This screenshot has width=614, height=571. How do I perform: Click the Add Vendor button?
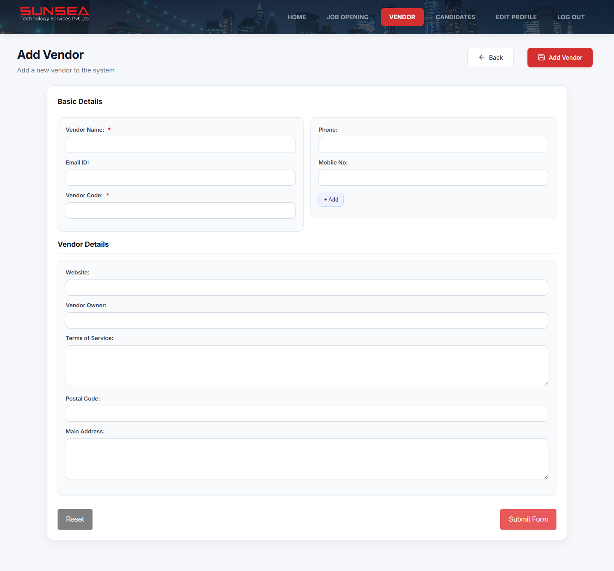[x=560, y=57]
